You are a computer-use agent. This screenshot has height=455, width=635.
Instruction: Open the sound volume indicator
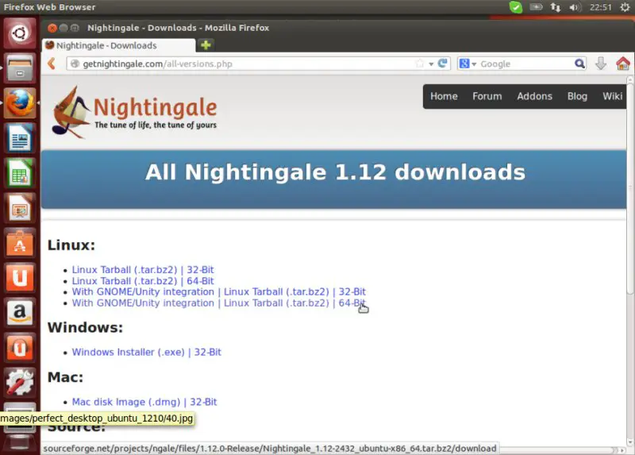[x=574, y=7]
